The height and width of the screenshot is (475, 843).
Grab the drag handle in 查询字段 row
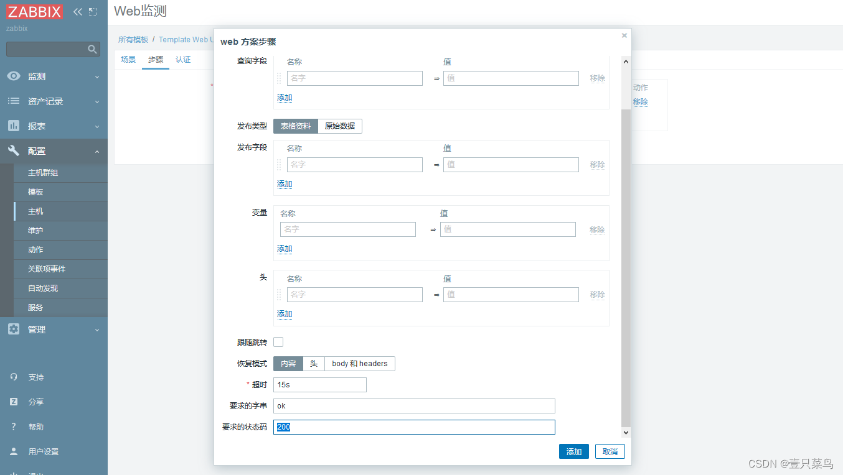point(279,78)
